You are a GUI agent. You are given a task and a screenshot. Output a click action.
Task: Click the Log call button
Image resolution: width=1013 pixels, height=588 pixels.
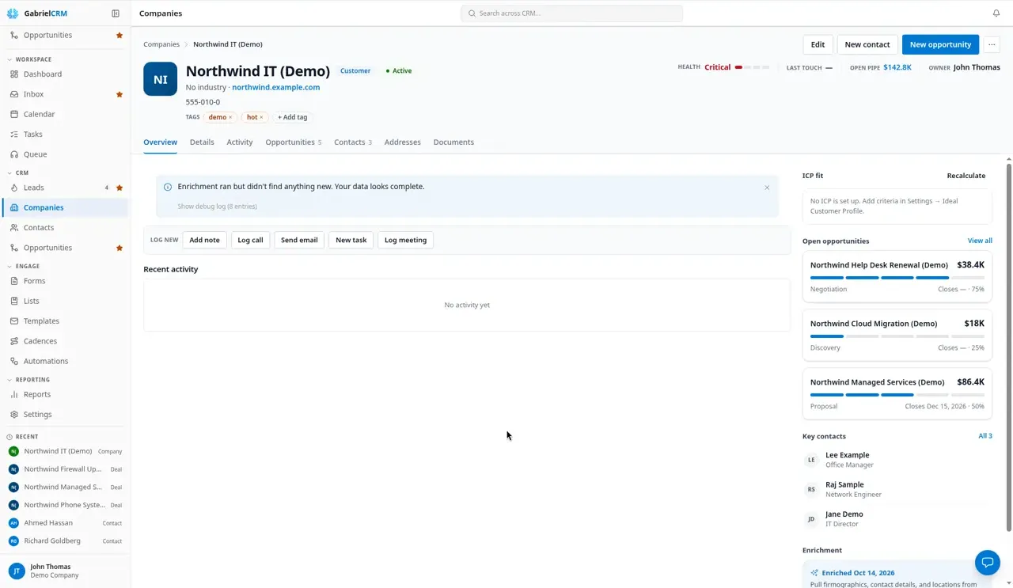point(250,240)
